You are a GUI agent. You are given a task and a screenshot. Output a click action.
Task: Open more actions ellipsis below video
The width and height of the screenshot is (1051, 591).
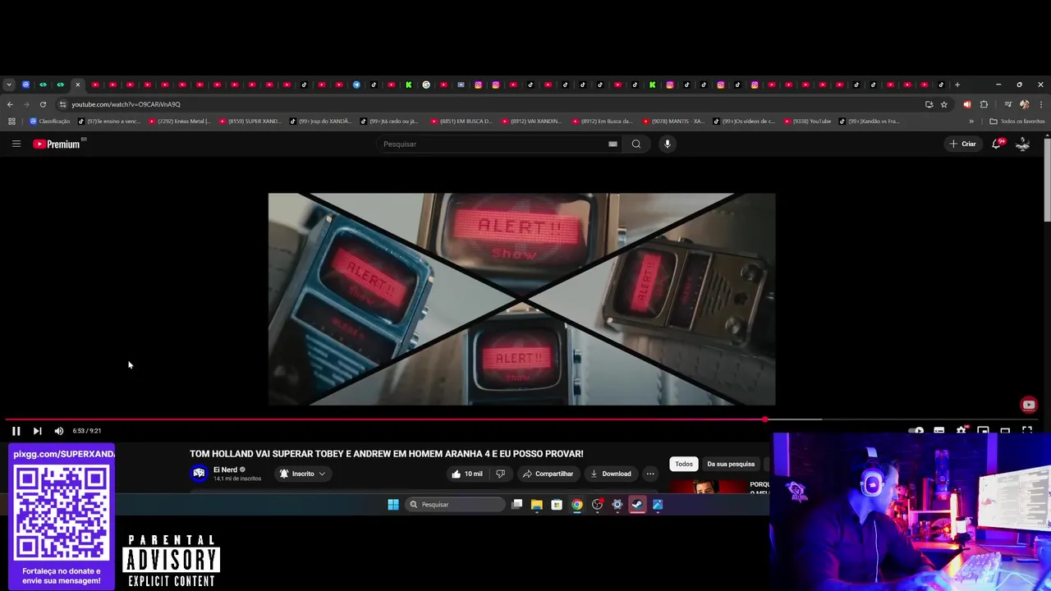tap(650, 474)
